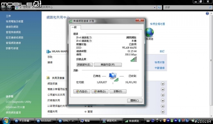
Task: Click the 中斷連線 link
Action: (159, 68)
